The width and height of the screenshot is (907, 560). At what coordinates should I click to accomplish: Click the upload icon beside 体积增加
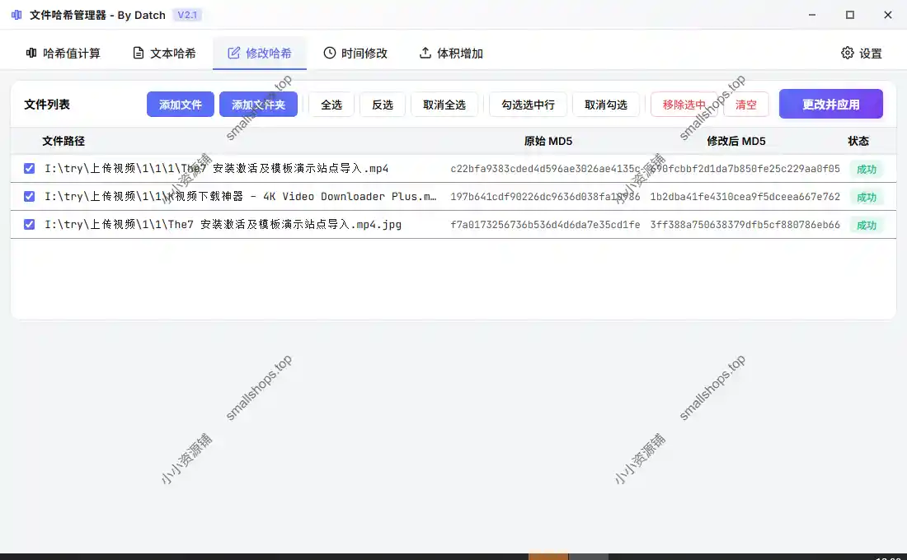pyautogui.click(x=425, y=54)
